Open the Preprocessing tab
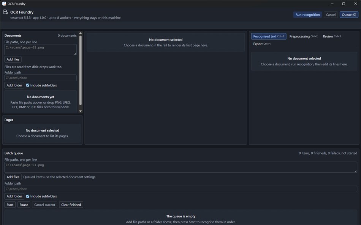 (303, 36)
